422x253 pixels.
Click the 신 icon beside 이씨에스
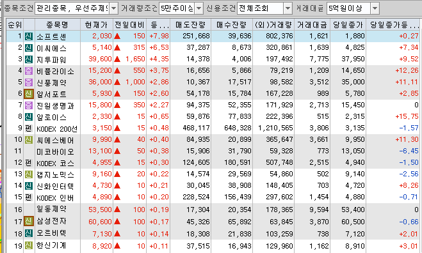pyautogui.click(x=29, y=48)
